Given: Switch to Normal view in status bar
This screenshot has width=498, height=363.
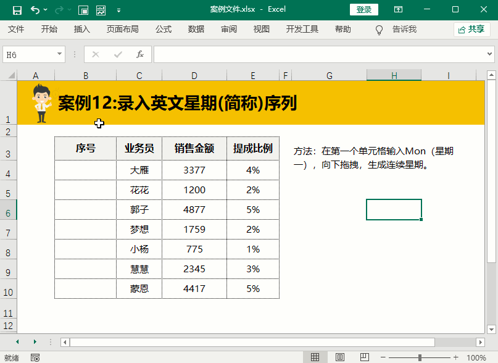Looking at the screenshot, I should click(x=315, y=357).
